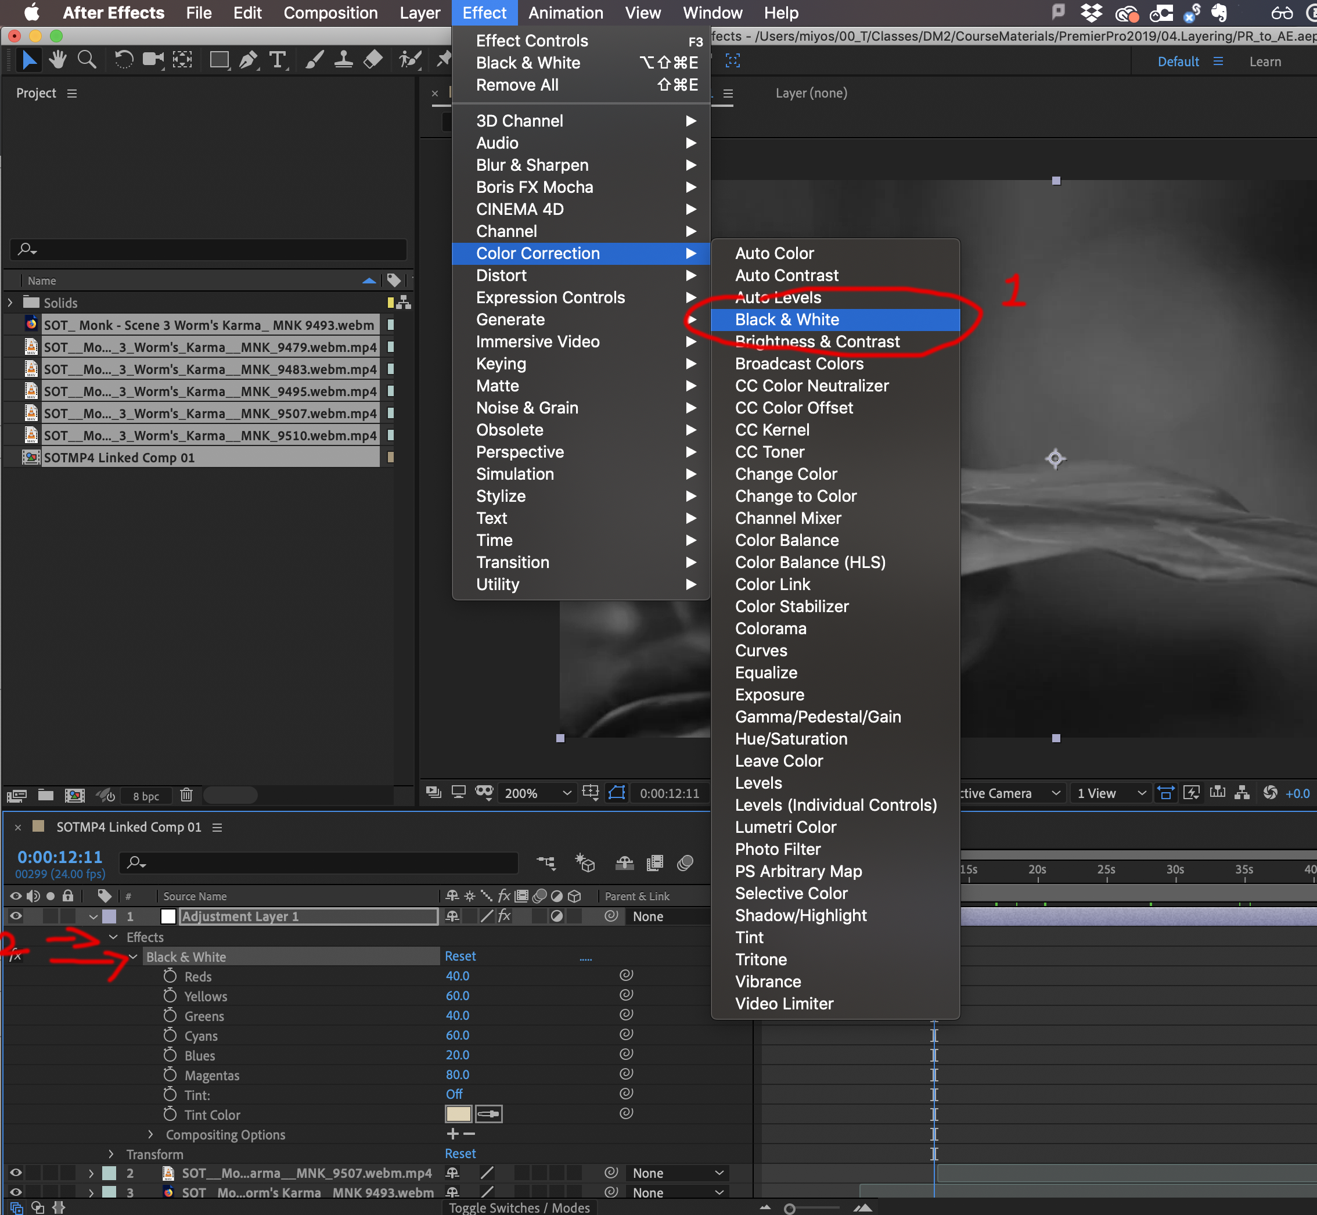Select the Pen tool
This screenshot has width=1317, height=1215.
pyautogui.click(x=248, y=60)
